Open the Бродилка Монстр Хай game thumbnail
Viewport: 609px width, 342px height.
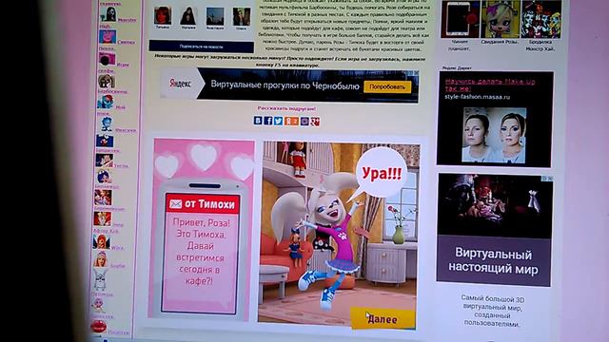[x=541, y=19]
